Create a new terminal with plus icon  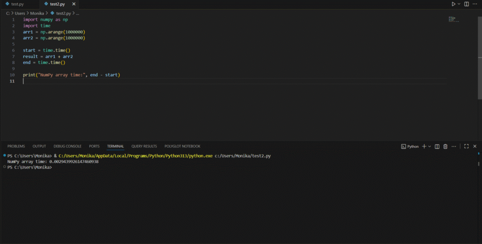click(424, 146)
